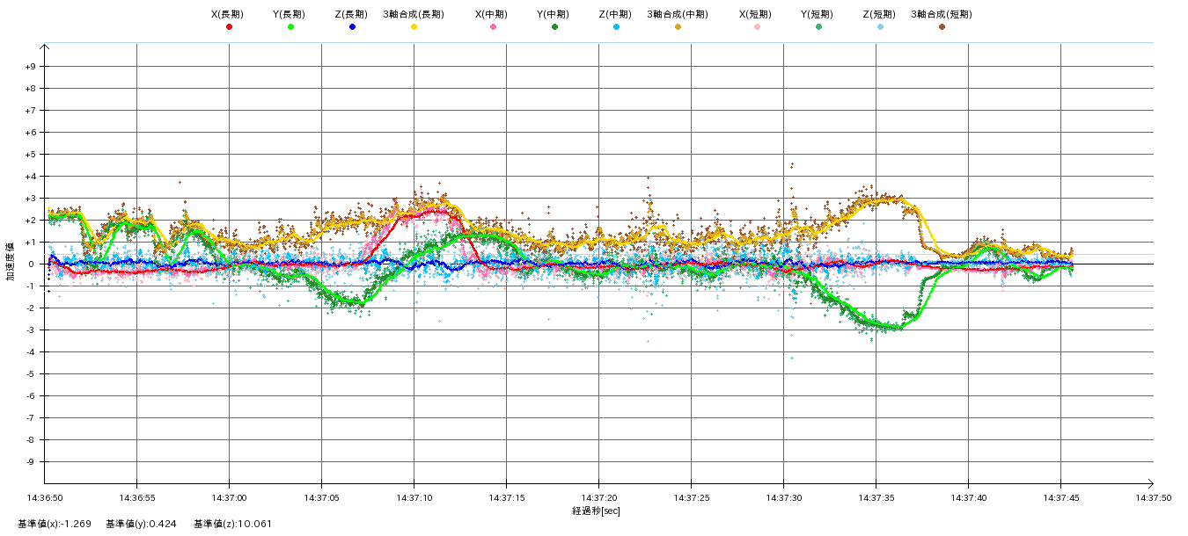
Task: Select the Z(中期) legend text label
Action: [x=614, y=14]
